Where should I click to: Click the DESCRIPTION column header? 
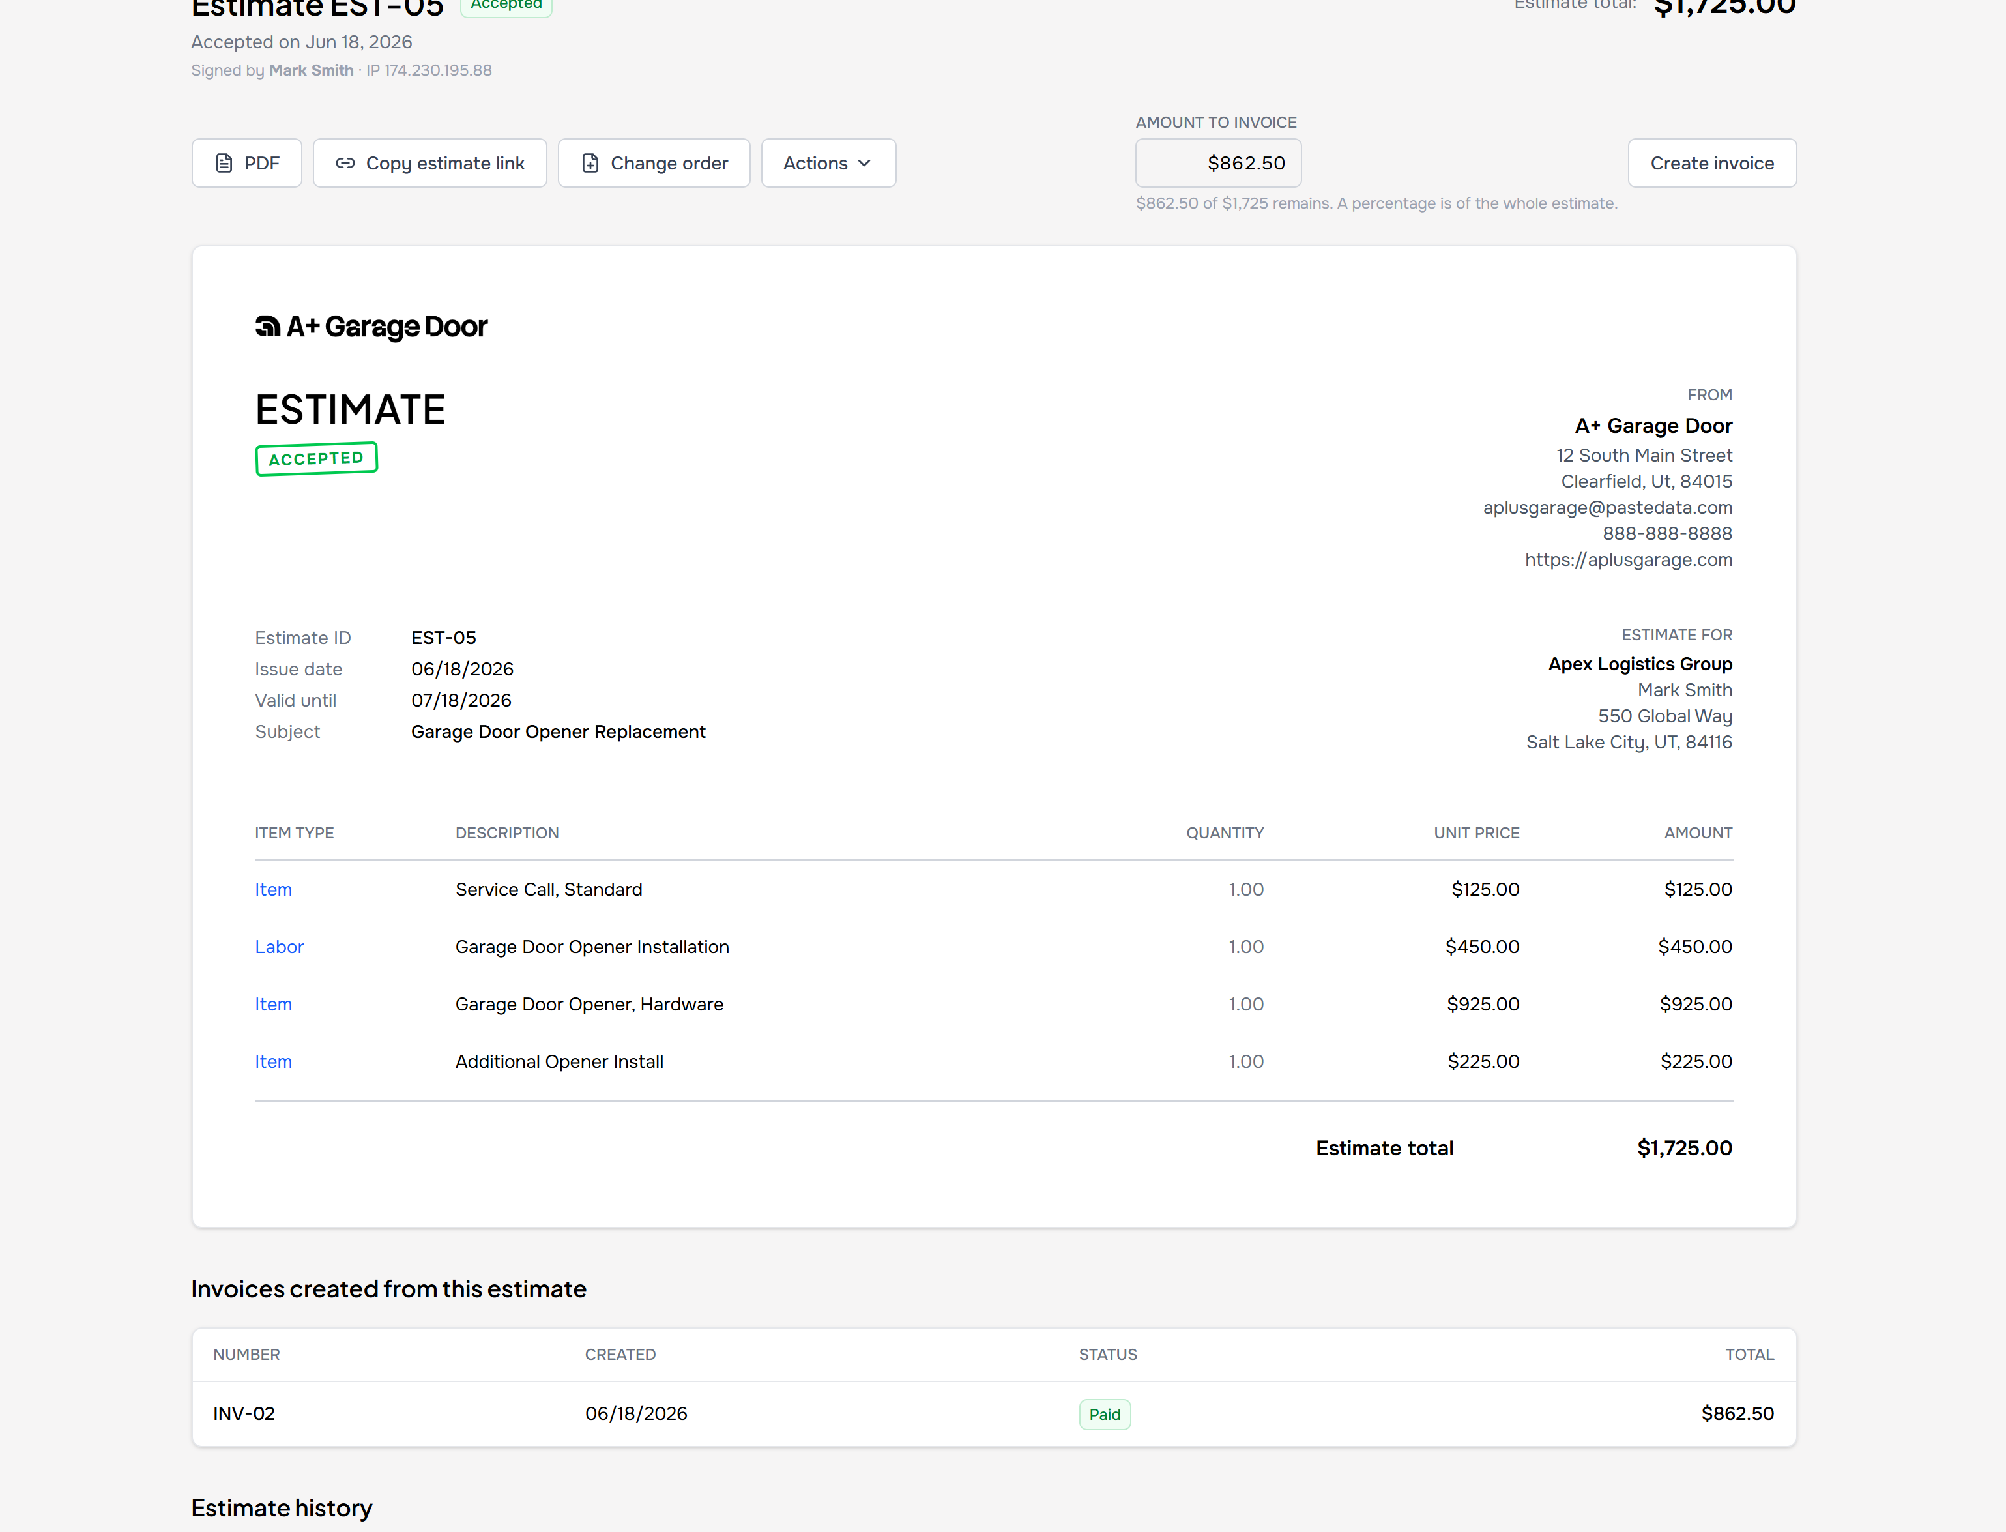(507, 832)
